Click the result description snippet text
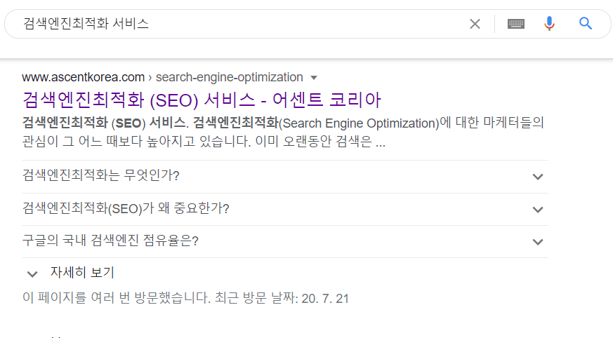 pos(283,132)
